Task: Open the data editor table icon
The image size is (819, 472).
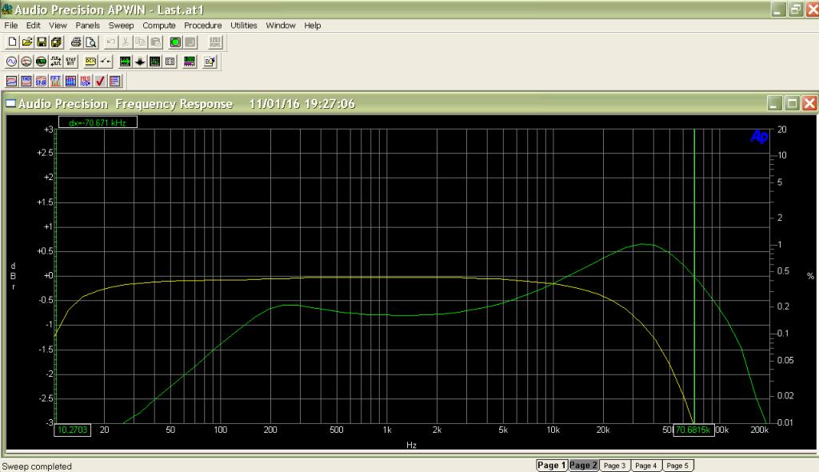Action: pyautogui.click(x=170, y=62)
